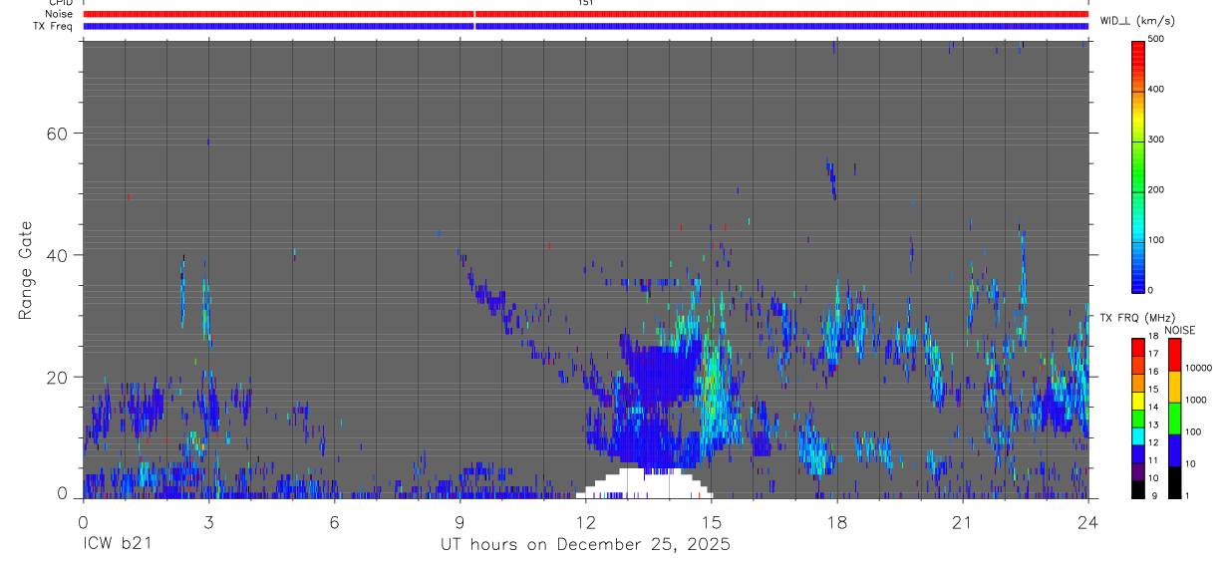1224x565 pixels.
Task: Click the red 17-18 MHz frequency swatch
Action: 1138,347
